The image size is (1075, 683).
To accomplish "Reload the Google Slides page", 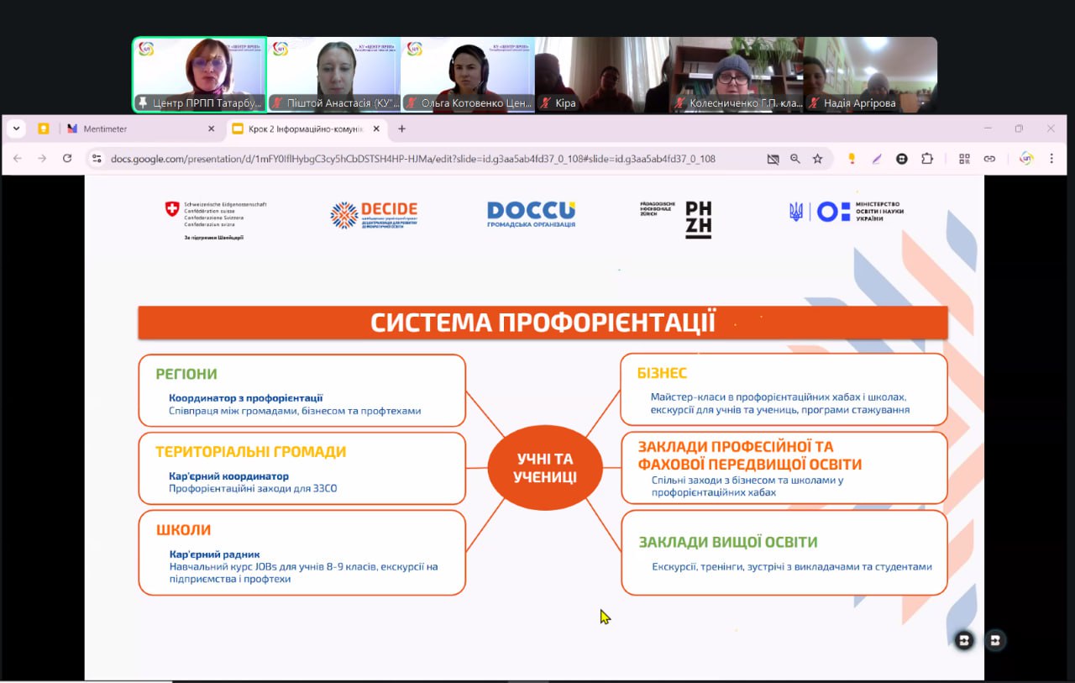I will click(67, 158).
